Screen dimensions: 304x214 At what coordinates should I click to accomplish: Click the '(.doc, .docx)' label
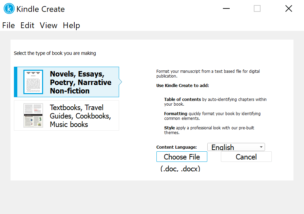click(x=180, y=169)
